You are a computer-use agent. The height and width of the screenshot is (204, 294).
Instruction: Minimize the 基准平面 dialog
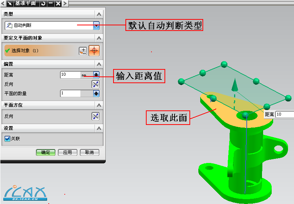[51, 3]
